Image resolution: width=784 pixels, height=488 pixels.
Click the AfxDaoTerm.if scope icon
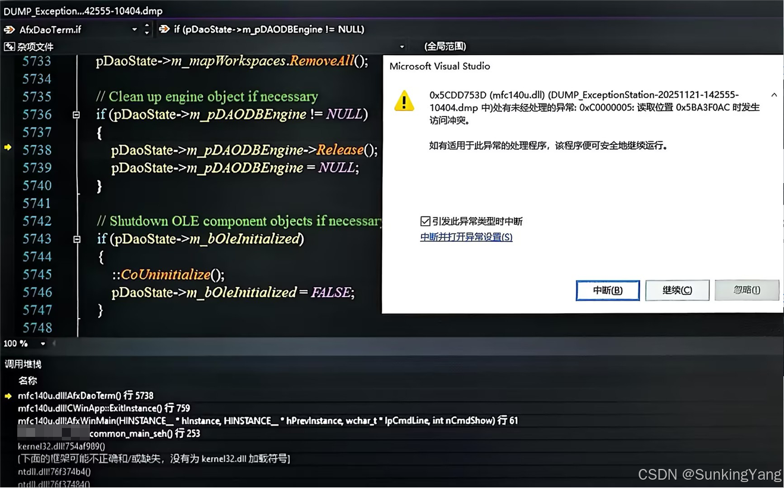(x=8, y=29)
